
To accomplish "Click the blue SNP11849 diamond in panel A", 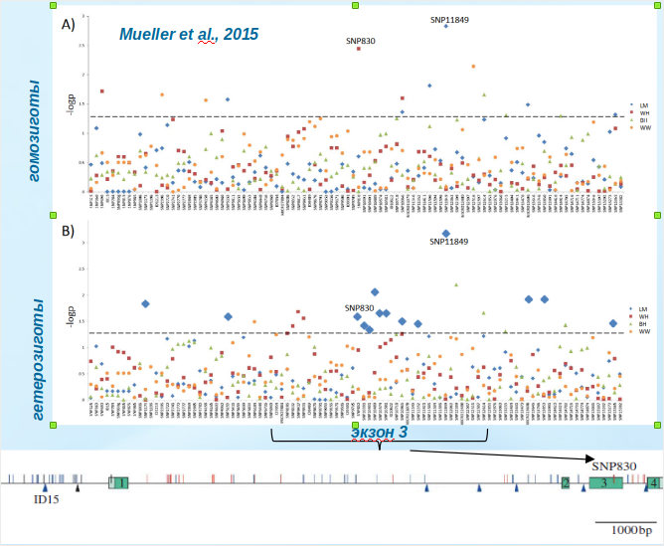I will [x=445, y=26].
